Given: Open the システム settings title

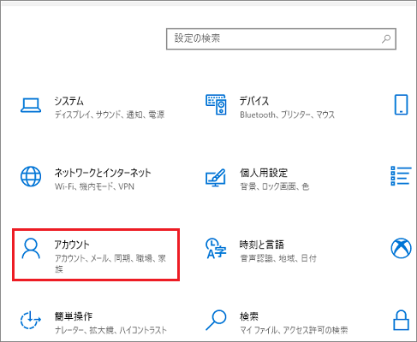Looking at the screenshot, I should [x=69, y=101].
